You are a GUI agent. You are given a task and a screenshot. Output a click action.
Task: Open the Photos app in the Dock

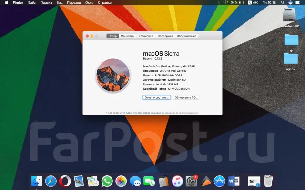121,181
